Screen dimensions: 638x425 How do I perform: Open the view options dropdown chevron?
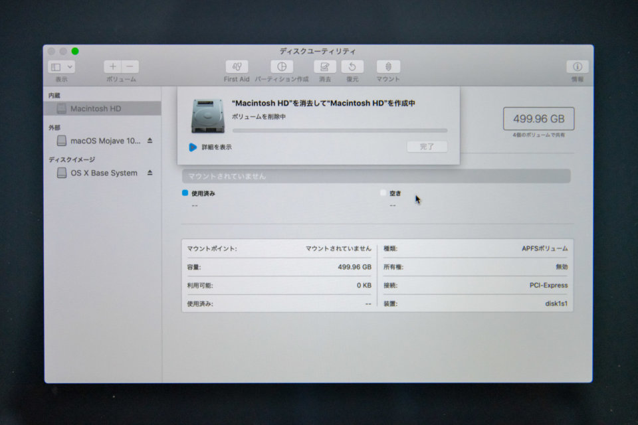(70, 66)
